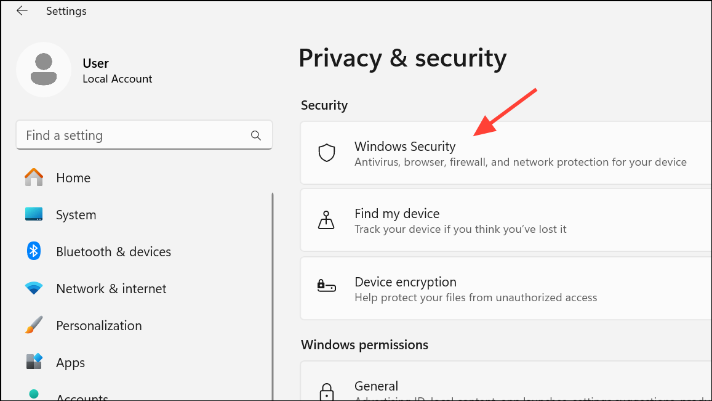
Task: Open Find my device settings
Action: (505, 221)
